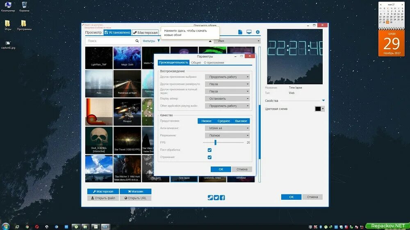Click the magnifier search icon

point(137,41)
